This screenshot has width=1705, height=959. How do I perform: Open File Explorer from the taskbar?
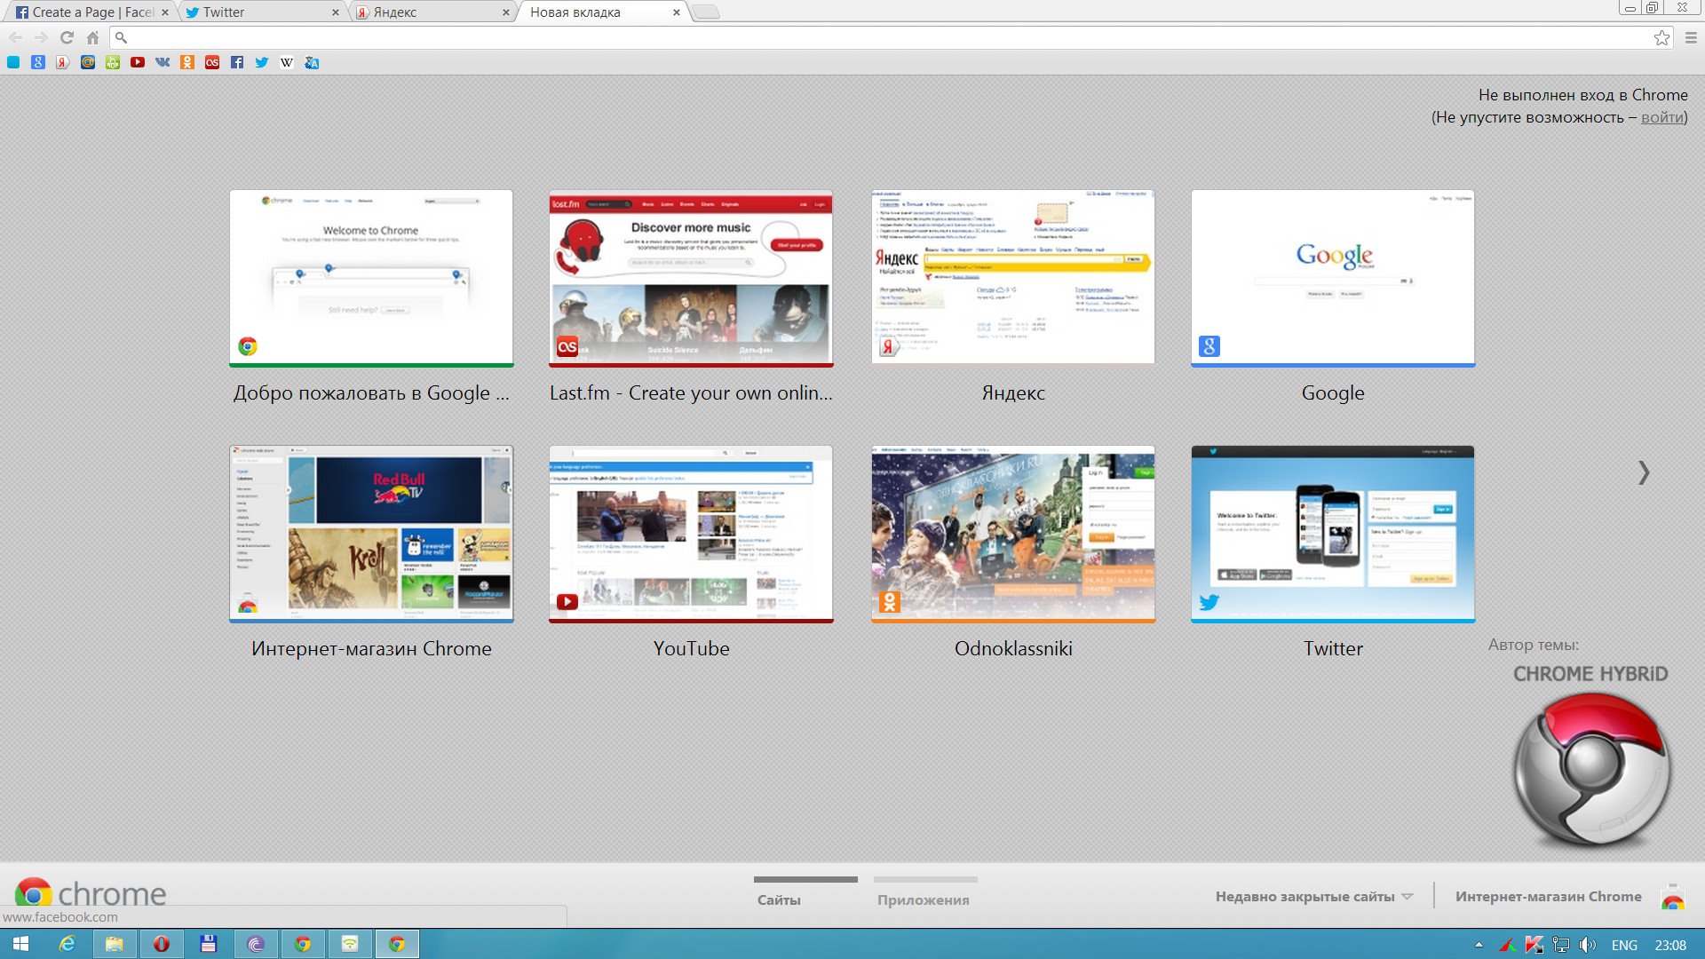[x=115, y=944]
